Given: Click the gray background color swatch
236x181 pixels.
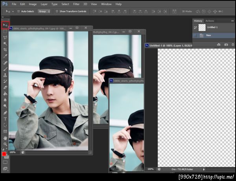Looking at the screenshot, I should [7, 157].
